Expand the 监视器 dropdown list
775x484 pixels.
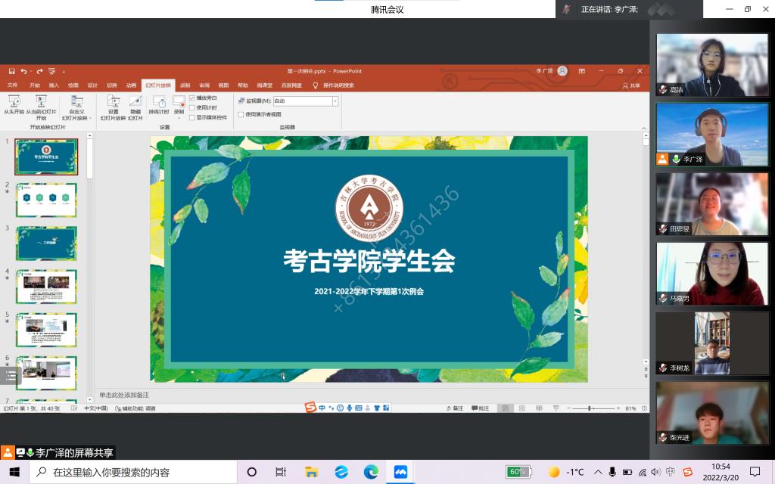[x=335, y=101]
